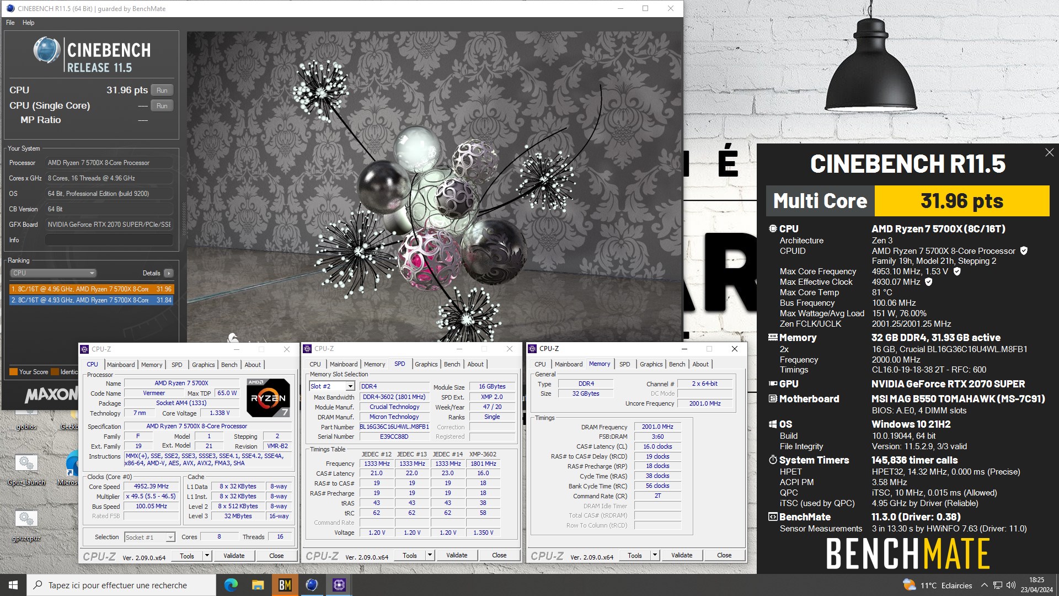Click verified shield next to Max Effective Clock

coord(929,281)
